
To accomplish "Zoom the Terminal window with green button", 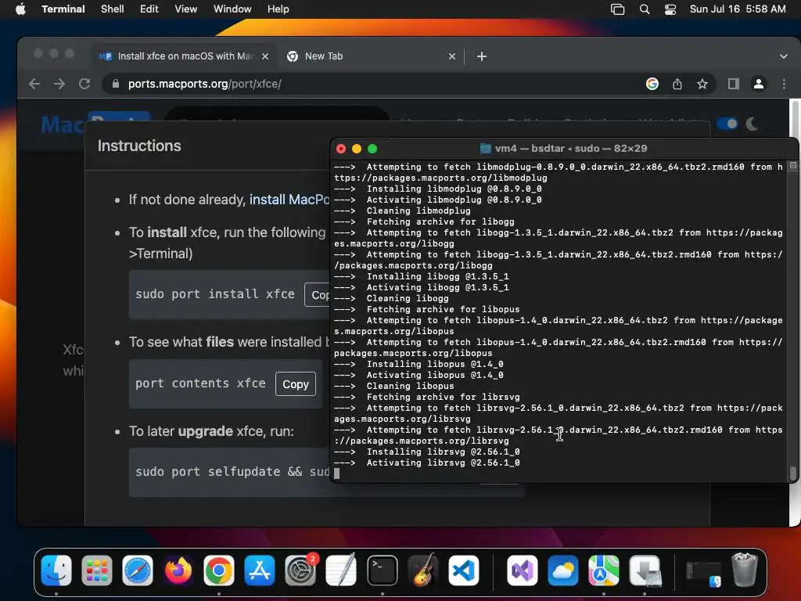I will coord(372,149).
